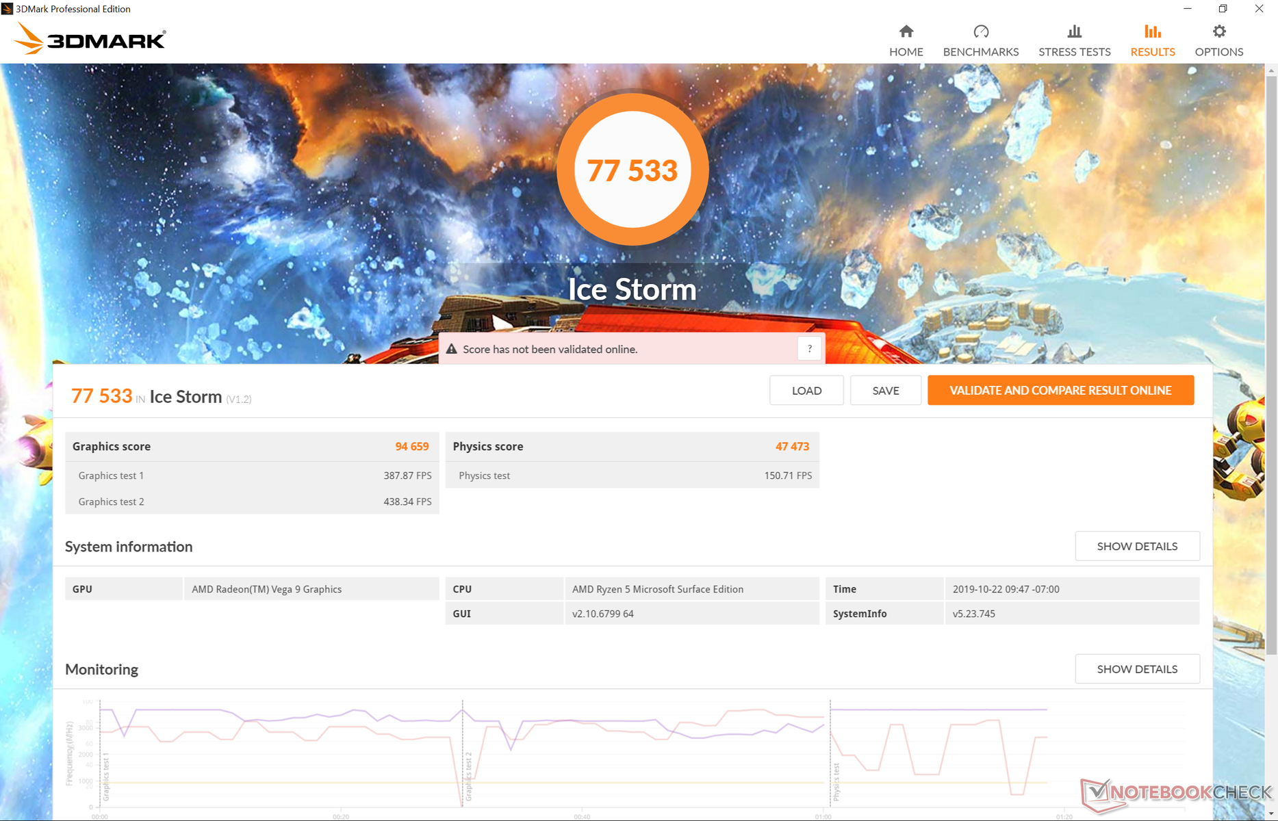Screen dimensions: 1278x821
Task: Click the 77 533 score circle
Action: [632, 170]
